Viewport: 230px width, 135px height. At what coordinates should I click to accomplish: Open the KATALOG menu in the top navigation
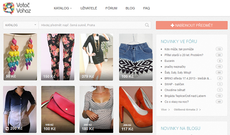click(x=63, y=8)
